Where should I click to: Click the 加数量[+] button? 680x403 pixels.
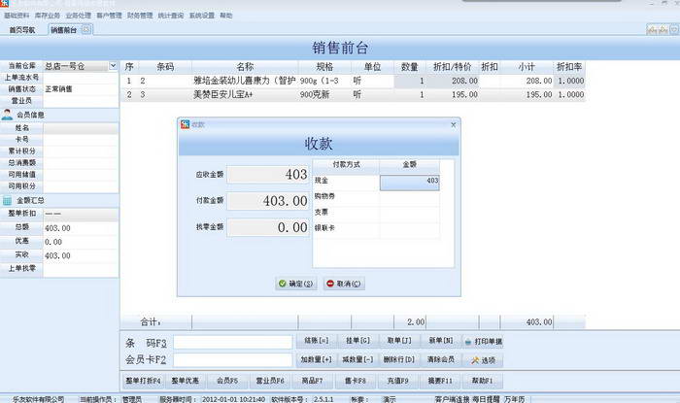pos(317,359)
